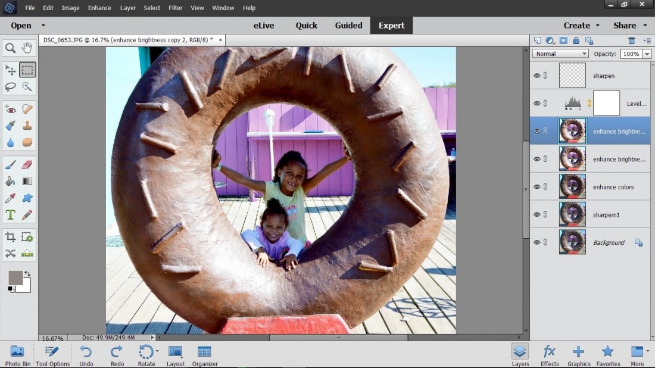Click the Undo button
Screen dimensions: 655x368
86,356
